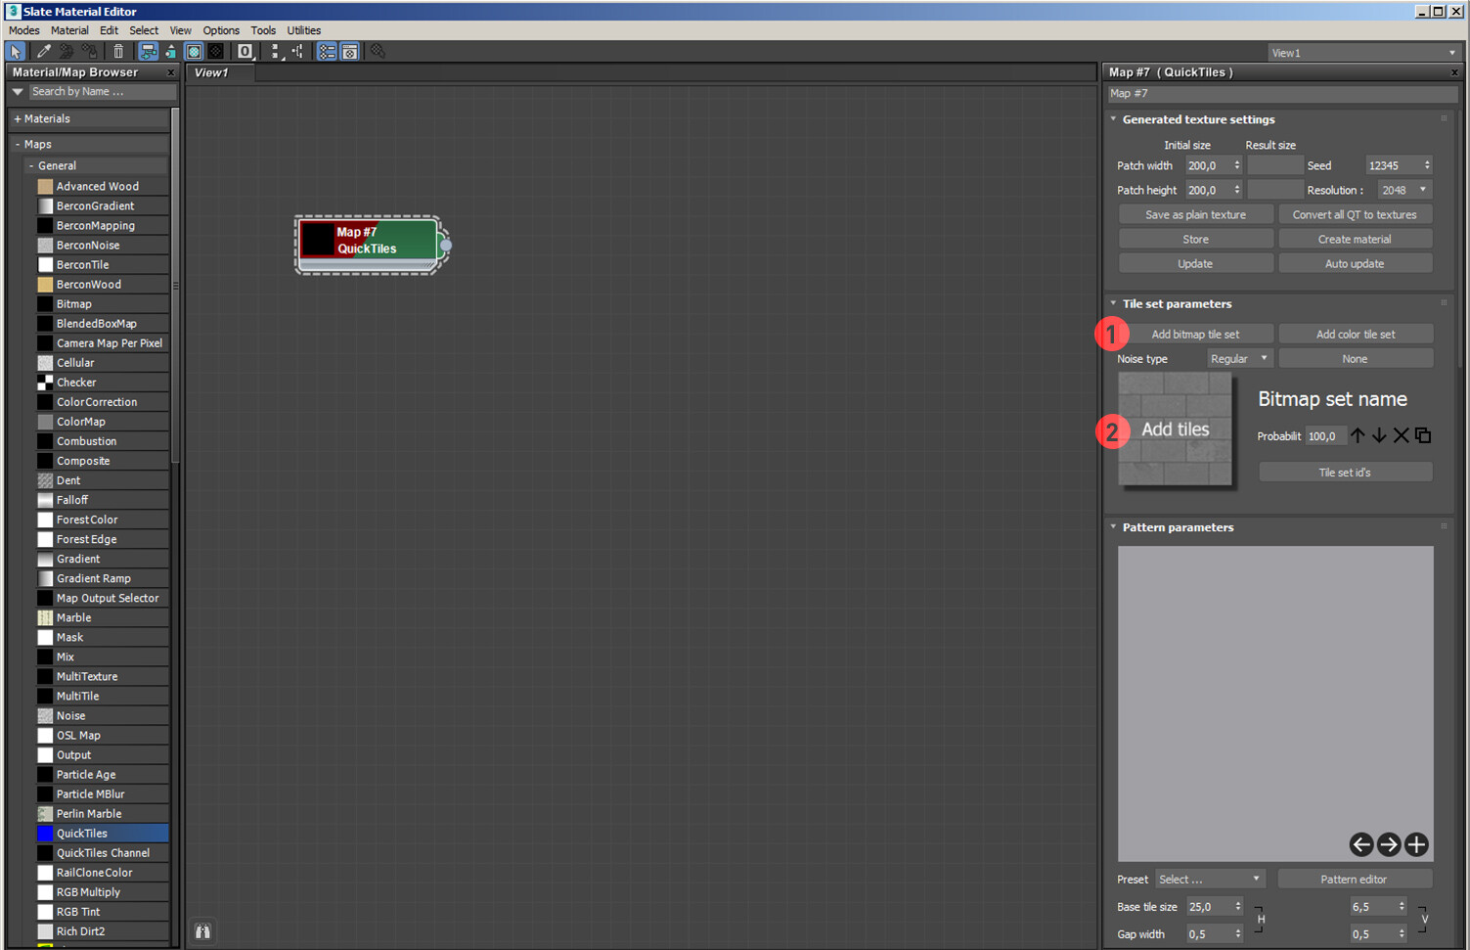Click the duplicate tile set icon
Screen dimensions: 1470x950
[x=1423, y=435]
